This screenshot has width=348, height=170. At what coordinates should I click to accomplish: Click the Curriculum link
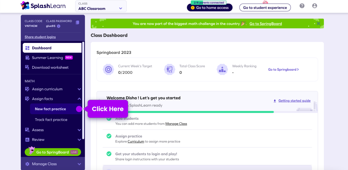click(136, 141)
